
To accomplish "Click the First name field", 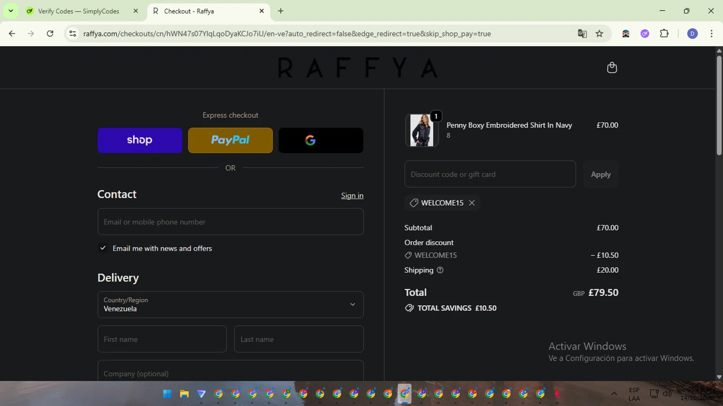I will [x=162, y=339].
